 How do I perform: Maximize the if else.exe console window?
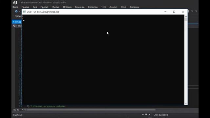174,12
